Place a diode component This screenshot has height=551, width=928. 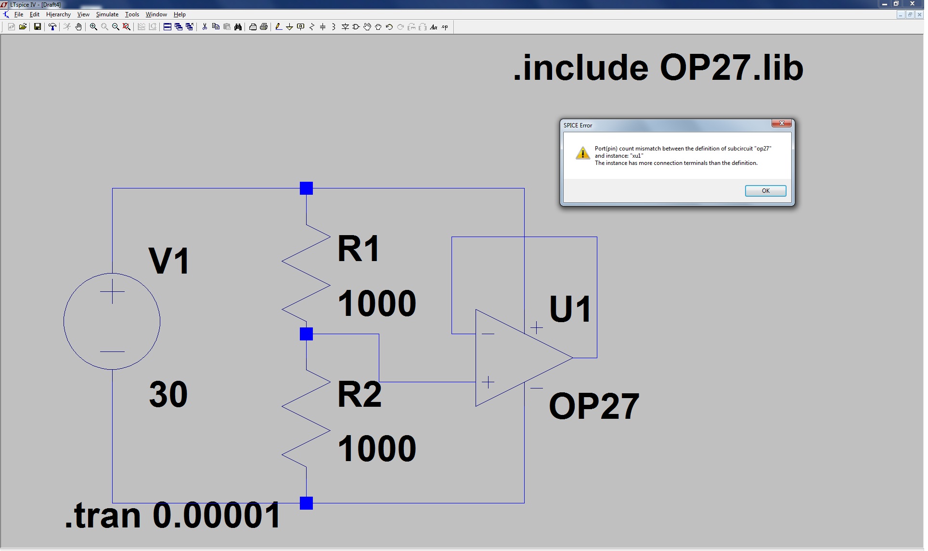coord(345,27)
